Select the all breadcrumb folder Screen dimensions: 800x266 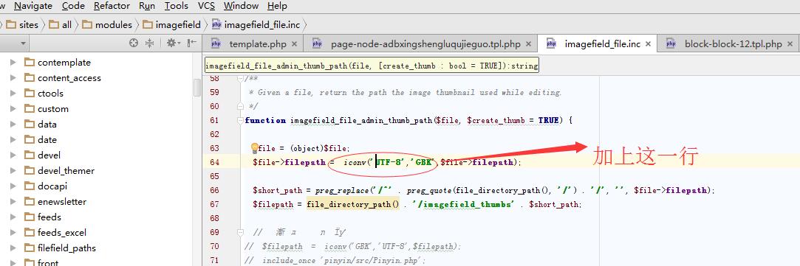tap(61, 24)
